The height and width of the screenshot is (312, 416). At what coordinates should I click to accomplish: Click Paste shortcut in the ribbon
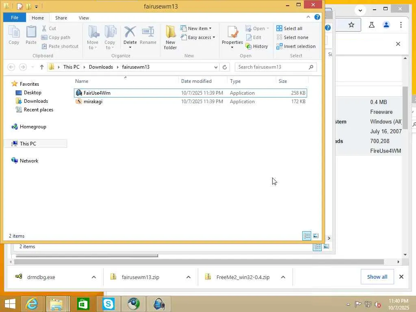point(60,46)
